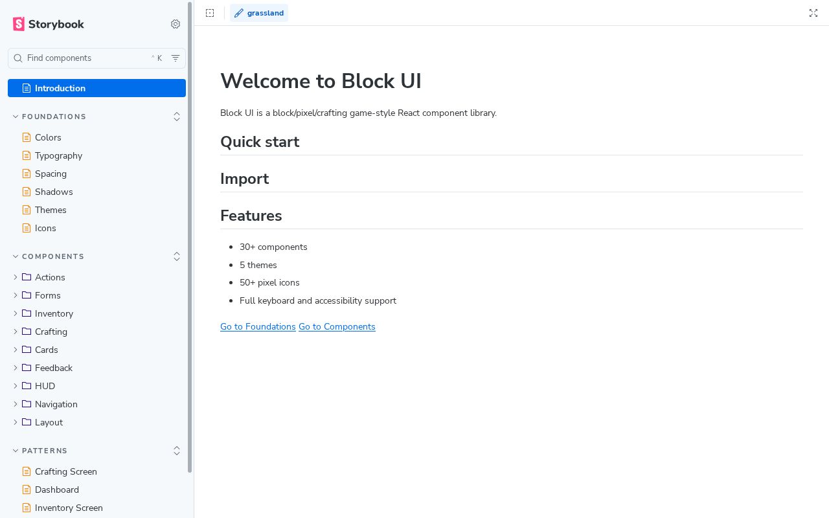Collapse the Patterns section
This screenshot has height=518, width=829.
41,451
